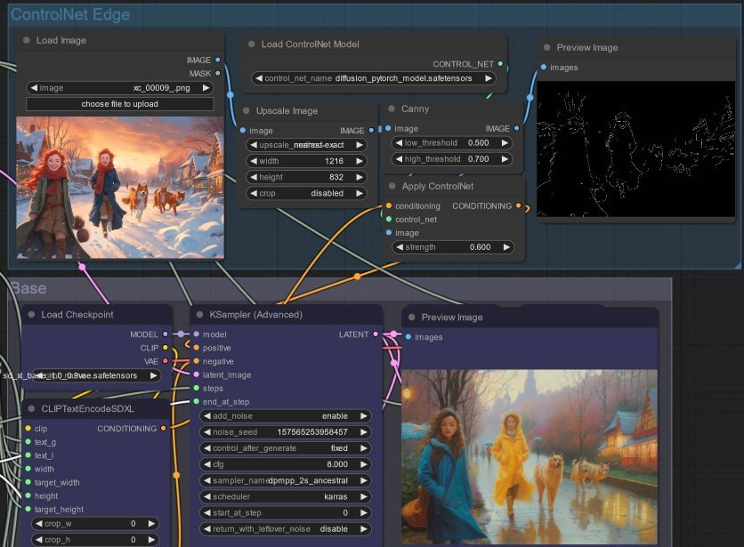744x547 pixels.
Task: Click the MODEL output port on Load Checkpoint
Action: [x=166, y=334]
